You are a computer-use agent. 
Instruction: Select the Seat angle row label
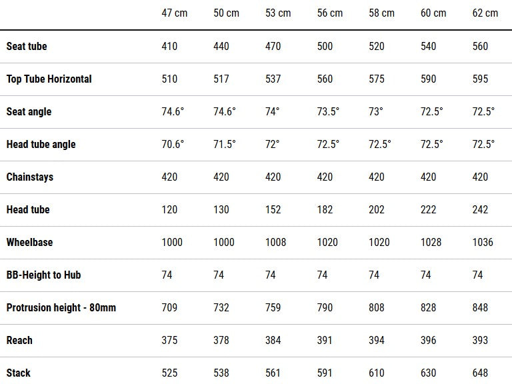tap(29, 111)
